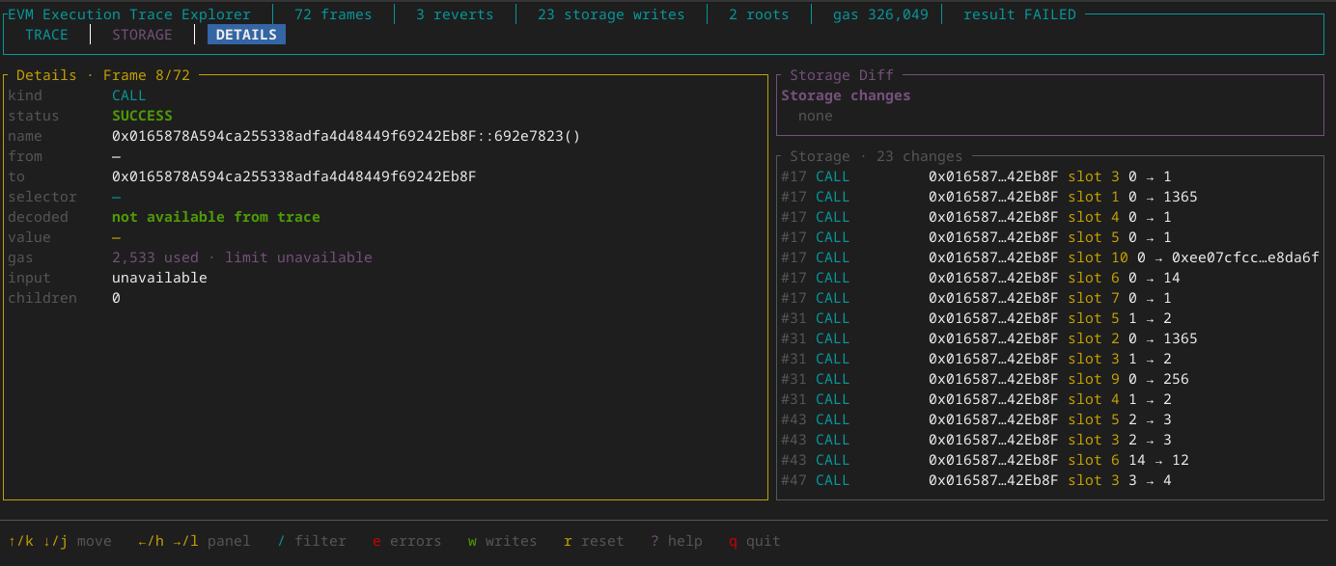Select storage row slot 9 0 → 256
The image size is (1336, 566).
[x=1049, y=379]
